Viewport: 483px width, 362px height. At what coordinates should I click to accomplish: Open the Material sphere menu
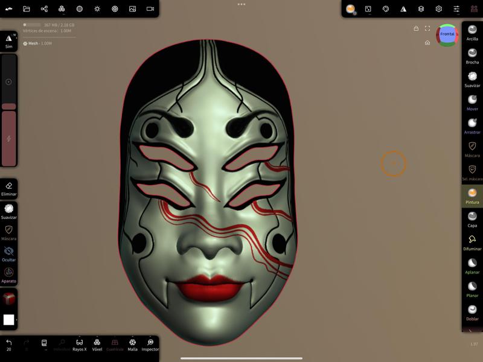[x=80, y=9]
